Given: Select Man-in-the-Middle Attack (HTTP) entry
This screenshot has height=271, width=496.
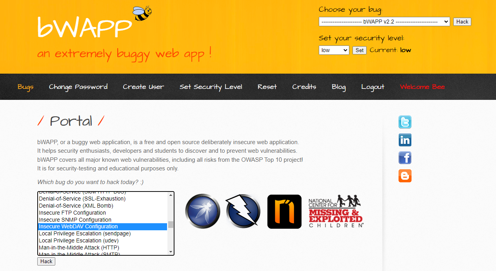Looking at the screenshot, I should point(102,248).
